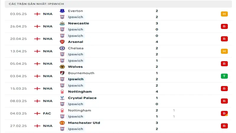Click H badge for Everton match

click(x=224, y=14)
